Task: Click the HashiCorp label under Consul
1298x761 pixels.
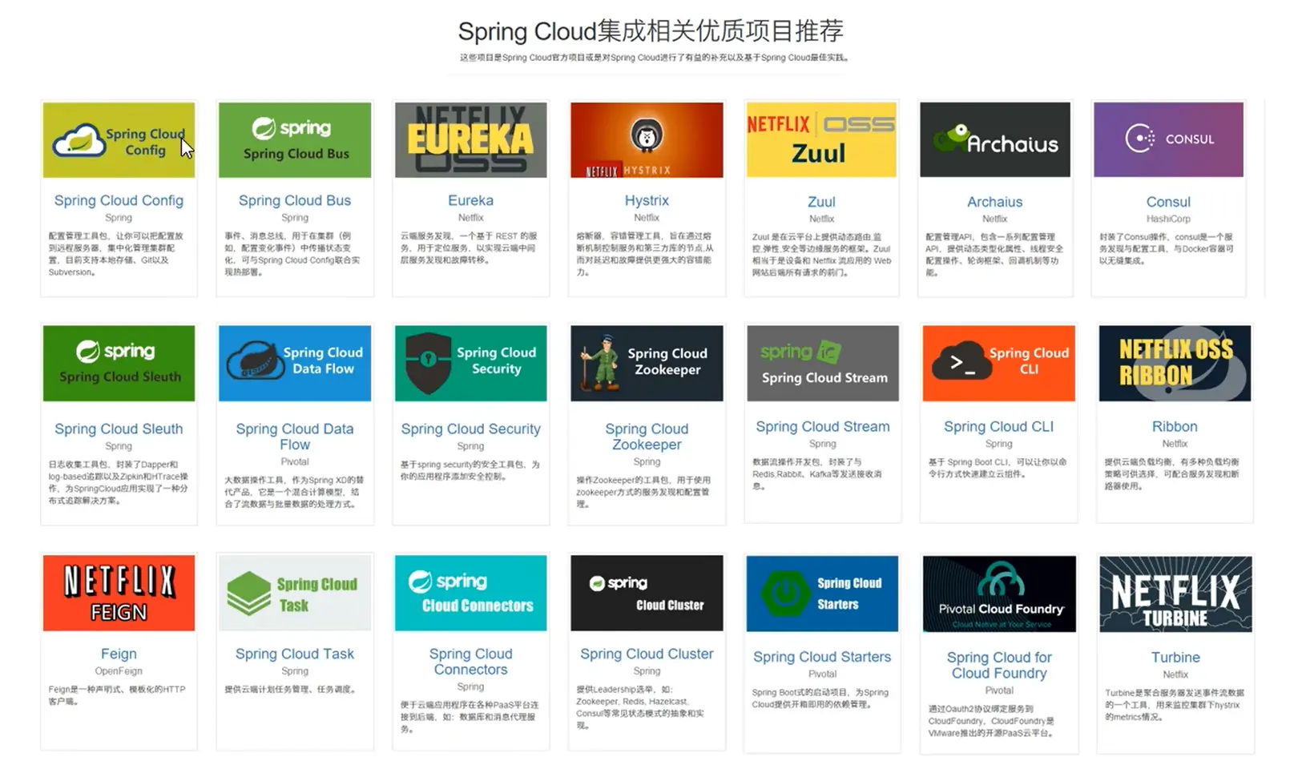Action: pyautogui.click(x=1168, y=219)
